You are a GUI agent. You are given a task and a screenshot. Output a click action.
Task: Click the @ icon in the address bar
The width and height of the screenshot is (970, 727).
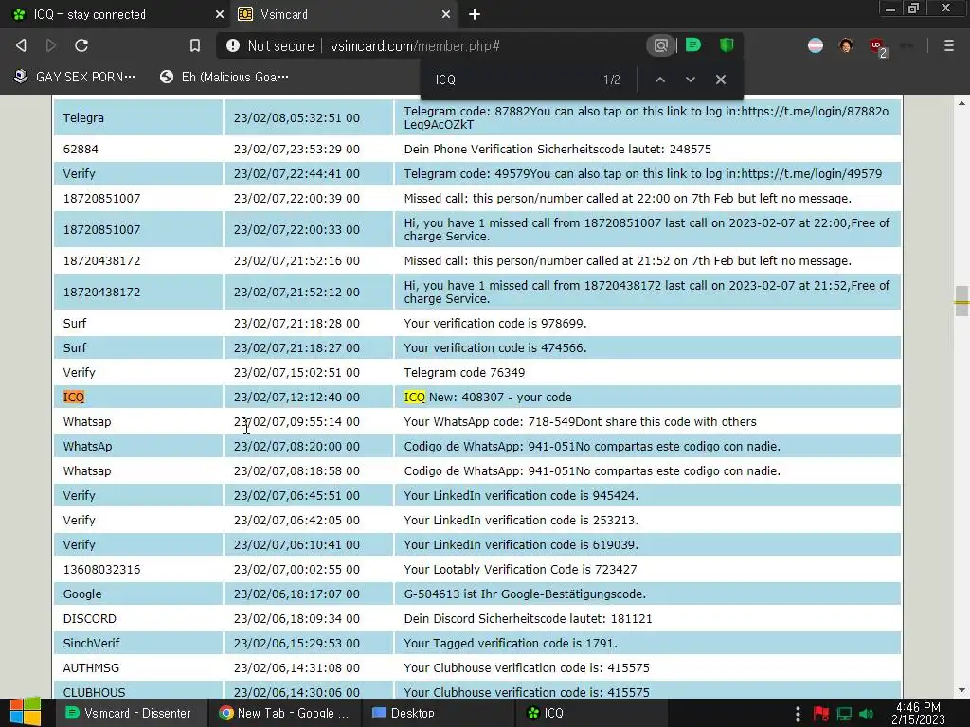660,45
